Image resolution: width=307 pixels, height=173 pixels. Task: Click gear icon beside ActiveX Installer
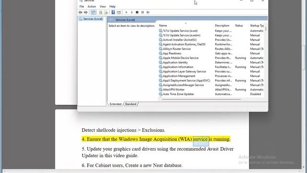tap(161, 39)
